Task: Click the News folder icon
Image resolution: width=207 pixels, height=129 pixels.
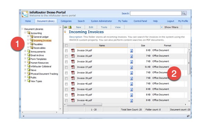Action: click(x=29, y=70)
